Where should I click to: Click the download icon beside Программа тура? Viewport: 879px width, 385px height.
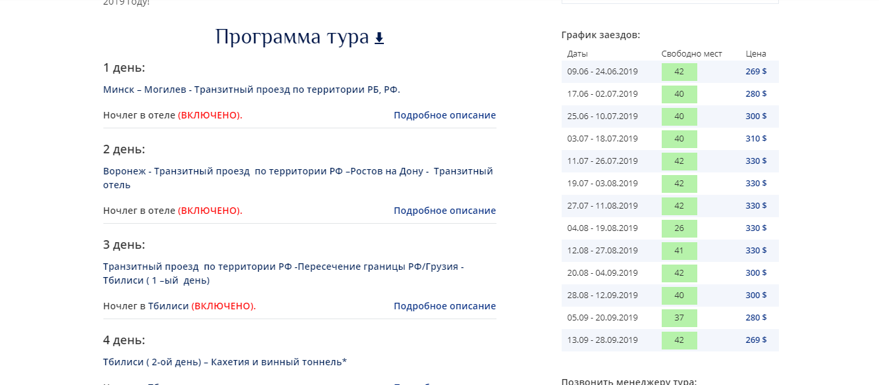379,39
